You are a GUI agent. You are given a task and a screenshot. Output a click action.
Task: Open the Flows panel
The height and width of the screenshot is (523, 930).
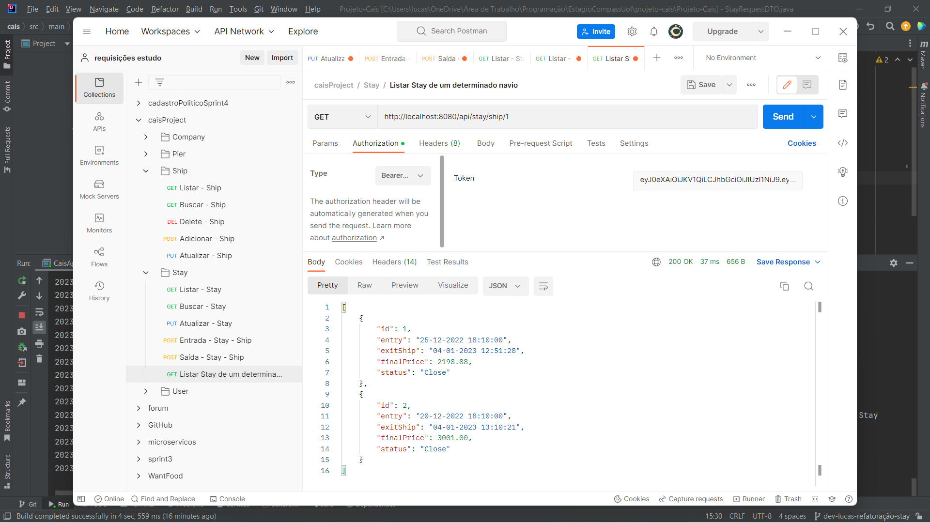point(99,257)
